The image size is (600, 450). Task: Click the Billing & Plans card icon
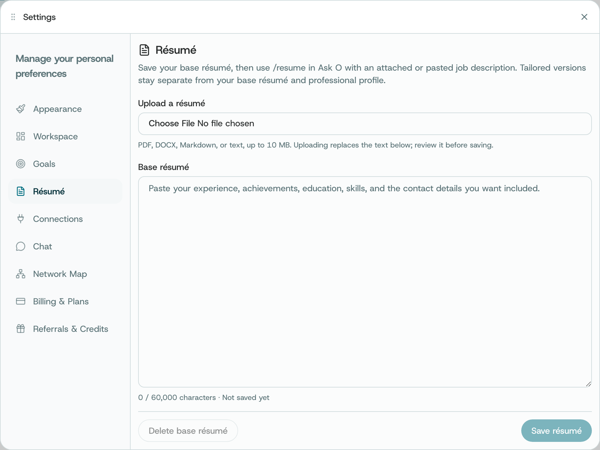point(21,302)
